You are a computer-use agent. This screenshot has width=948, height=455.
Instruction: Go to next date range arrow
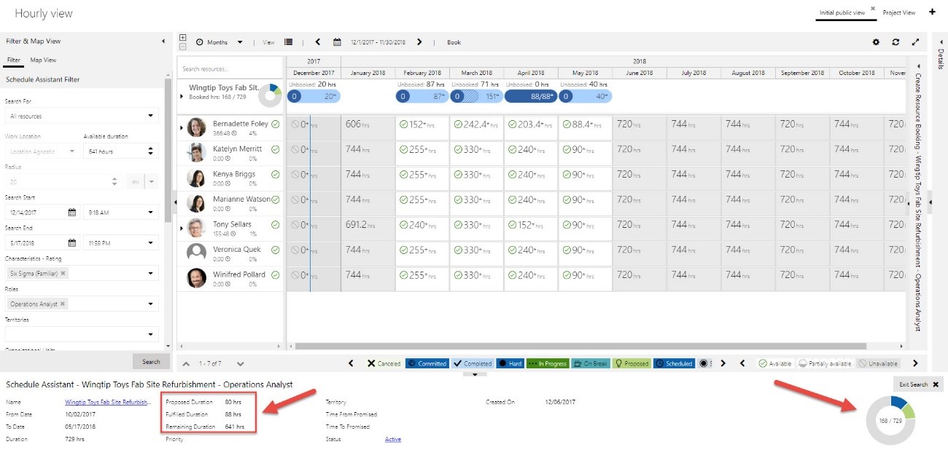click(x=419, y=42)
